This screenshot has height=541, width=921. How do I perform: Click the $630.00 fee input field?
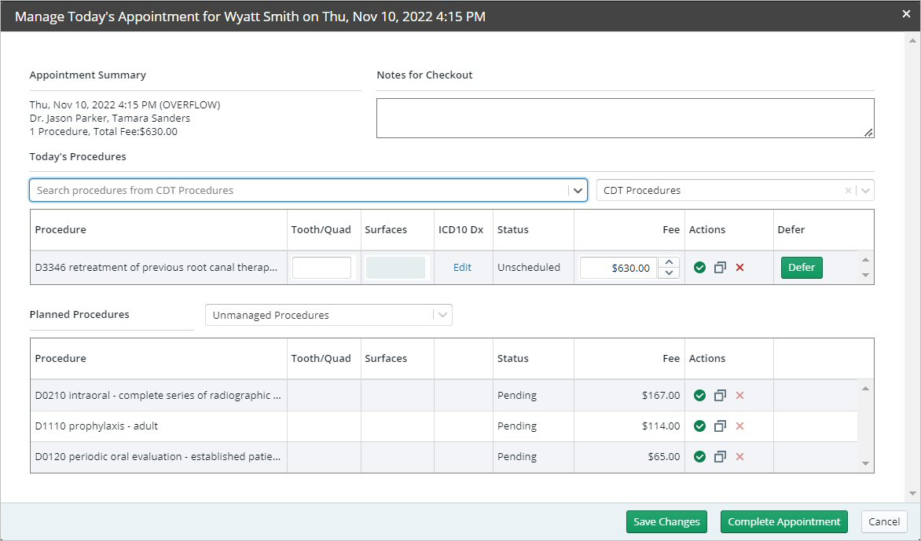click(618, 268)
